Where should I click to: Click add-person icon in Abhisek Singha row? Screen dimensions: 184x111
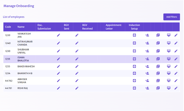click(147, 81)
